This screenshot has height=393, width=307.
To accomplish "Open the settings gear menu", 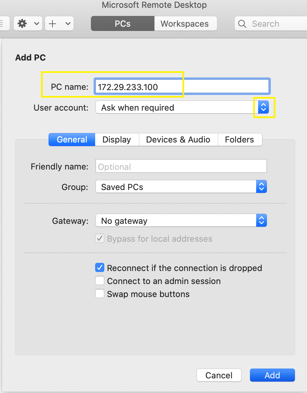I will click(x=22, y=23).
